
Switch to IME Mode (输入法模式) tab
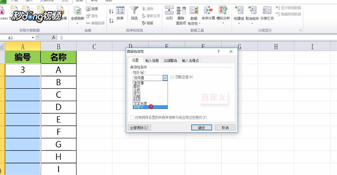[x=190, y=61]
